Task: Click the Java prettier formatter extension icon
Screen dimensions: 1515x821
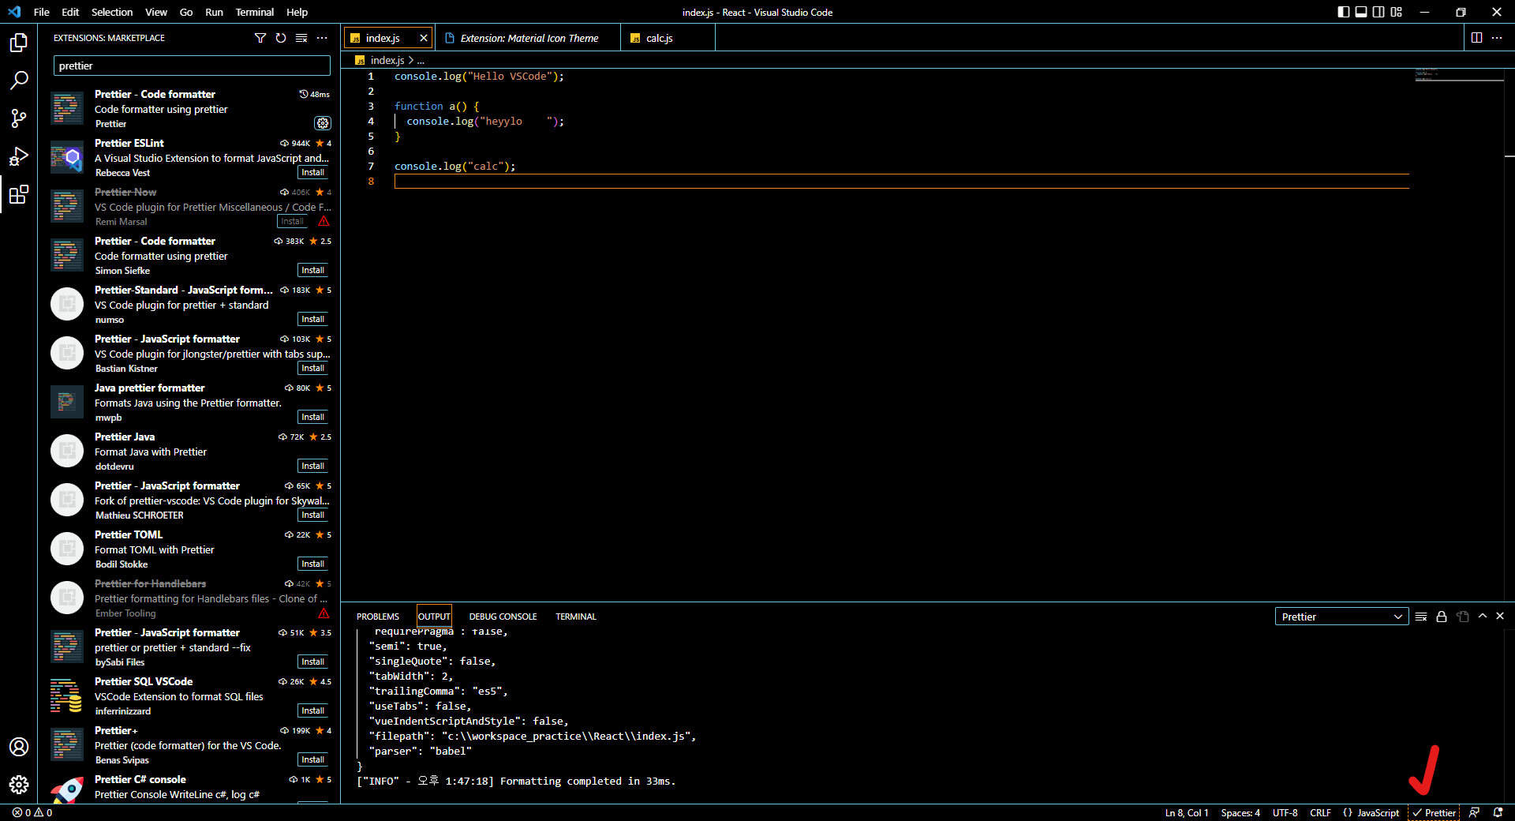Action: point(67,402)
